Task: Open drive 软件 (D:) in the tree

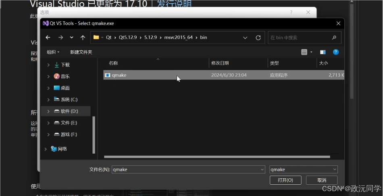Action: (x=69, y=111)
